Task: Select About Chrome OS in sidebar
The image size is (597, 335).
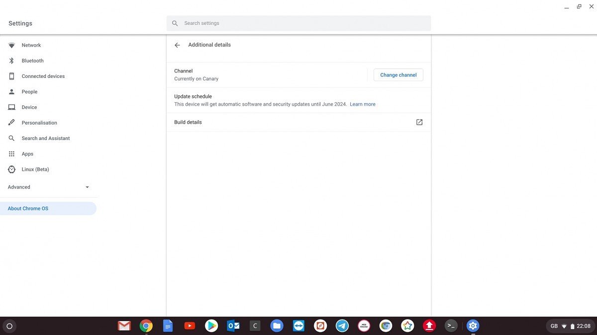Action: [28, 208]
